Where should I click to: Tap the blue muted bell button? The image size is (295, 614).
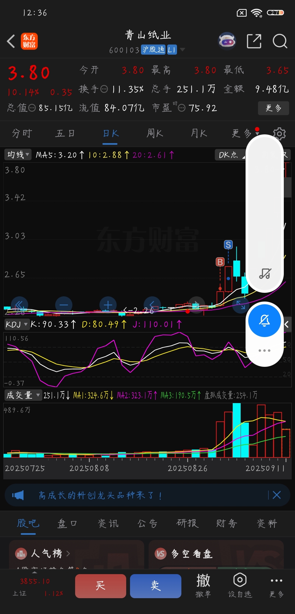click(x=264, y=320)
